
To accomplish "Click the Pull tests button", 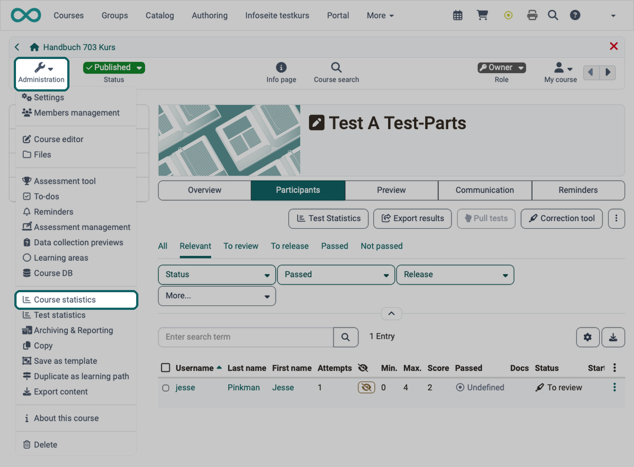I will (x=486, y=218).
